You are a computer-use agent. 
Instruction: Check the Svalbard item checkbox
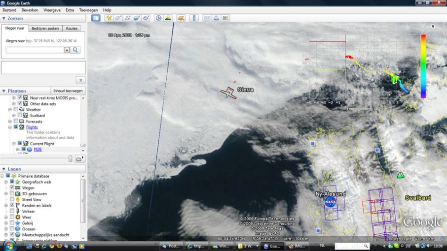[x=20, y=115]
